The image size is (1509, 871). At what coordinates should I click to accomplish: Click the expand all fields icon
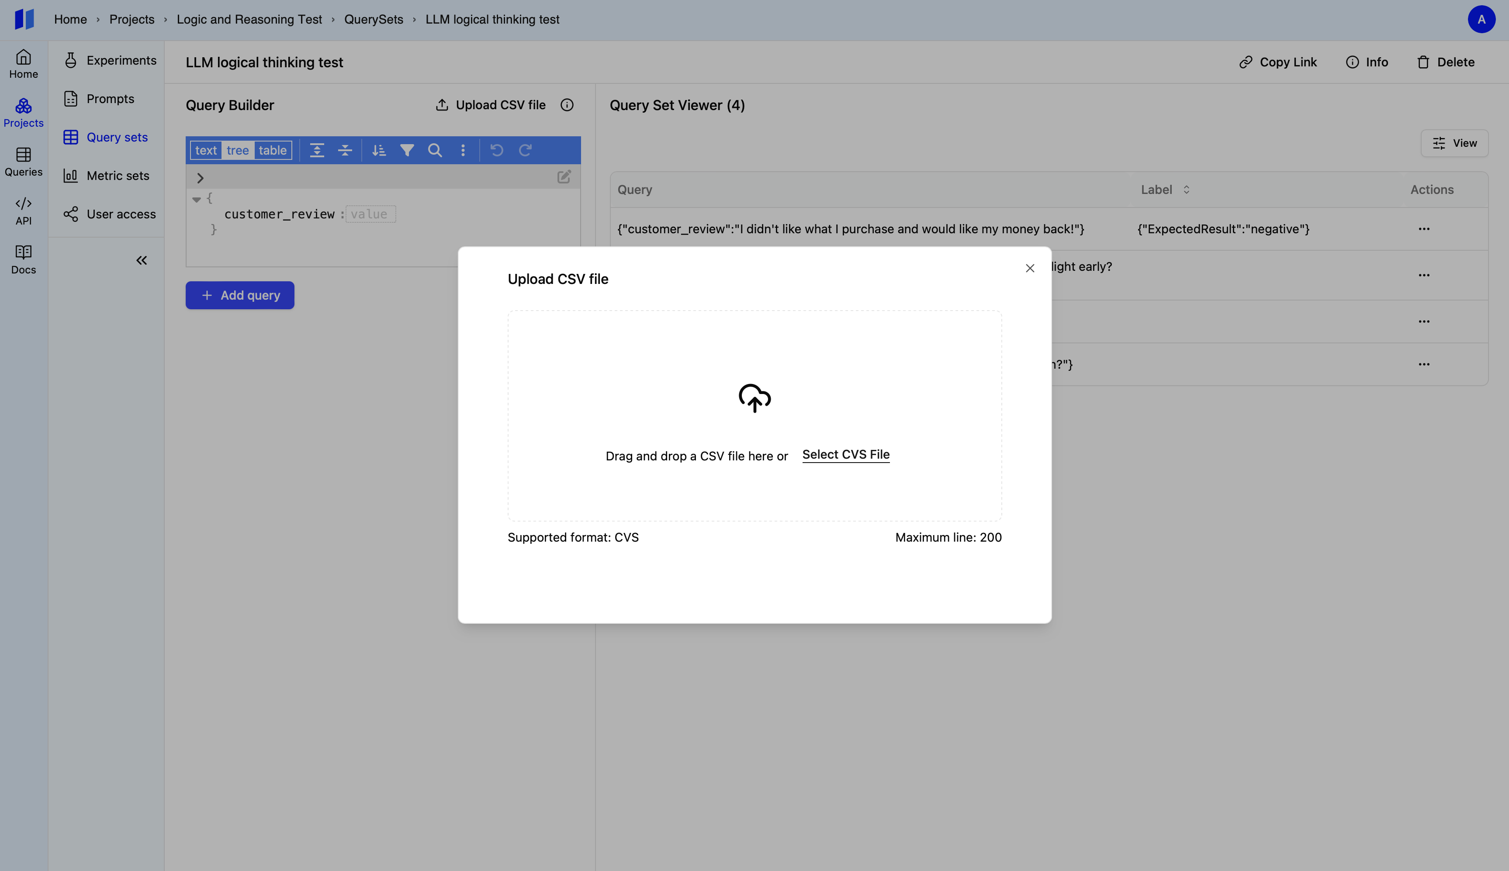(x=317, y=150)
